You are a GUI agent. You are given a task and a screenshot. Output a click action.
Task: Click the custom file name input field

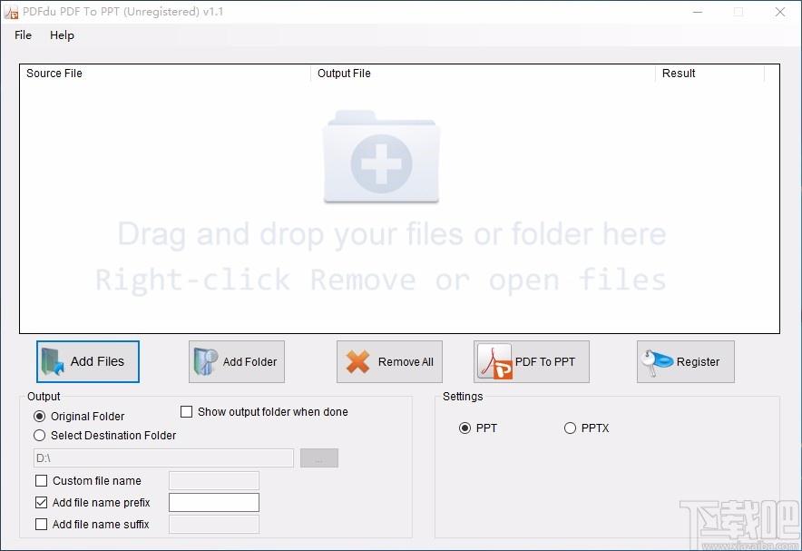[x=214, y=481]
